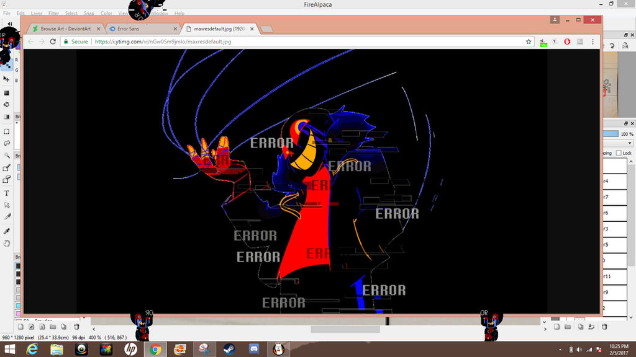636x357 pixels.
Task: Open the Filter menu in FireAlpaca
Action: tap(53, 14)
